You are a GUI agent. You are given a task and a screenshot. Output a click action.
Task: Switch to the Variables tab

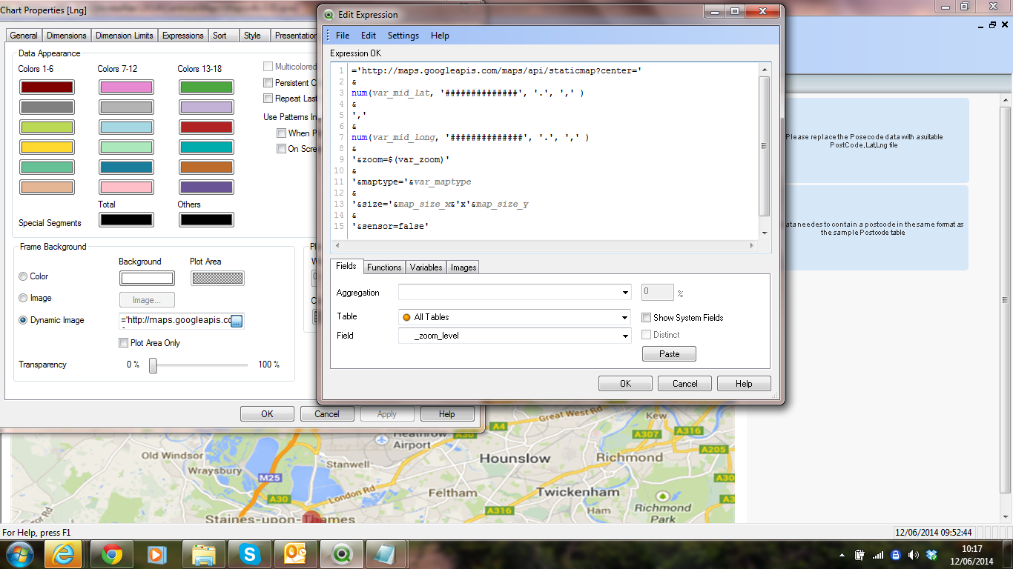pyautogui.click(x=426, y=267)
